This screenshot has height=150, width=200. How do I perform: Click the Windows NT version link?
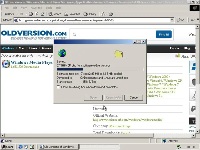click(x=164, y=92)
